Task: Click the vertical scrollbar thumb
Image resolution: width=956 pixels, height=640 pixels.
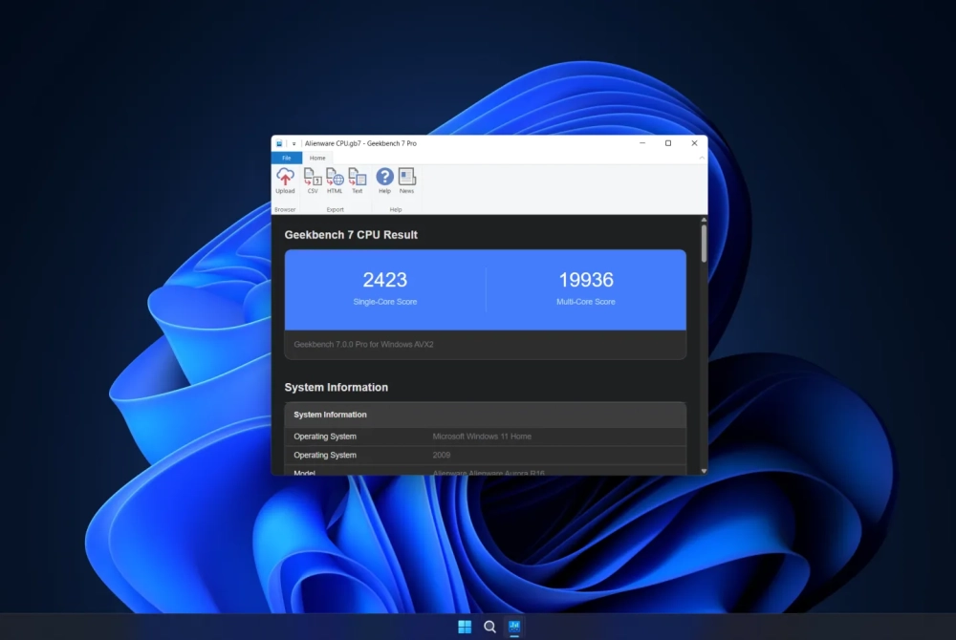Action: (x=704, y=244)
